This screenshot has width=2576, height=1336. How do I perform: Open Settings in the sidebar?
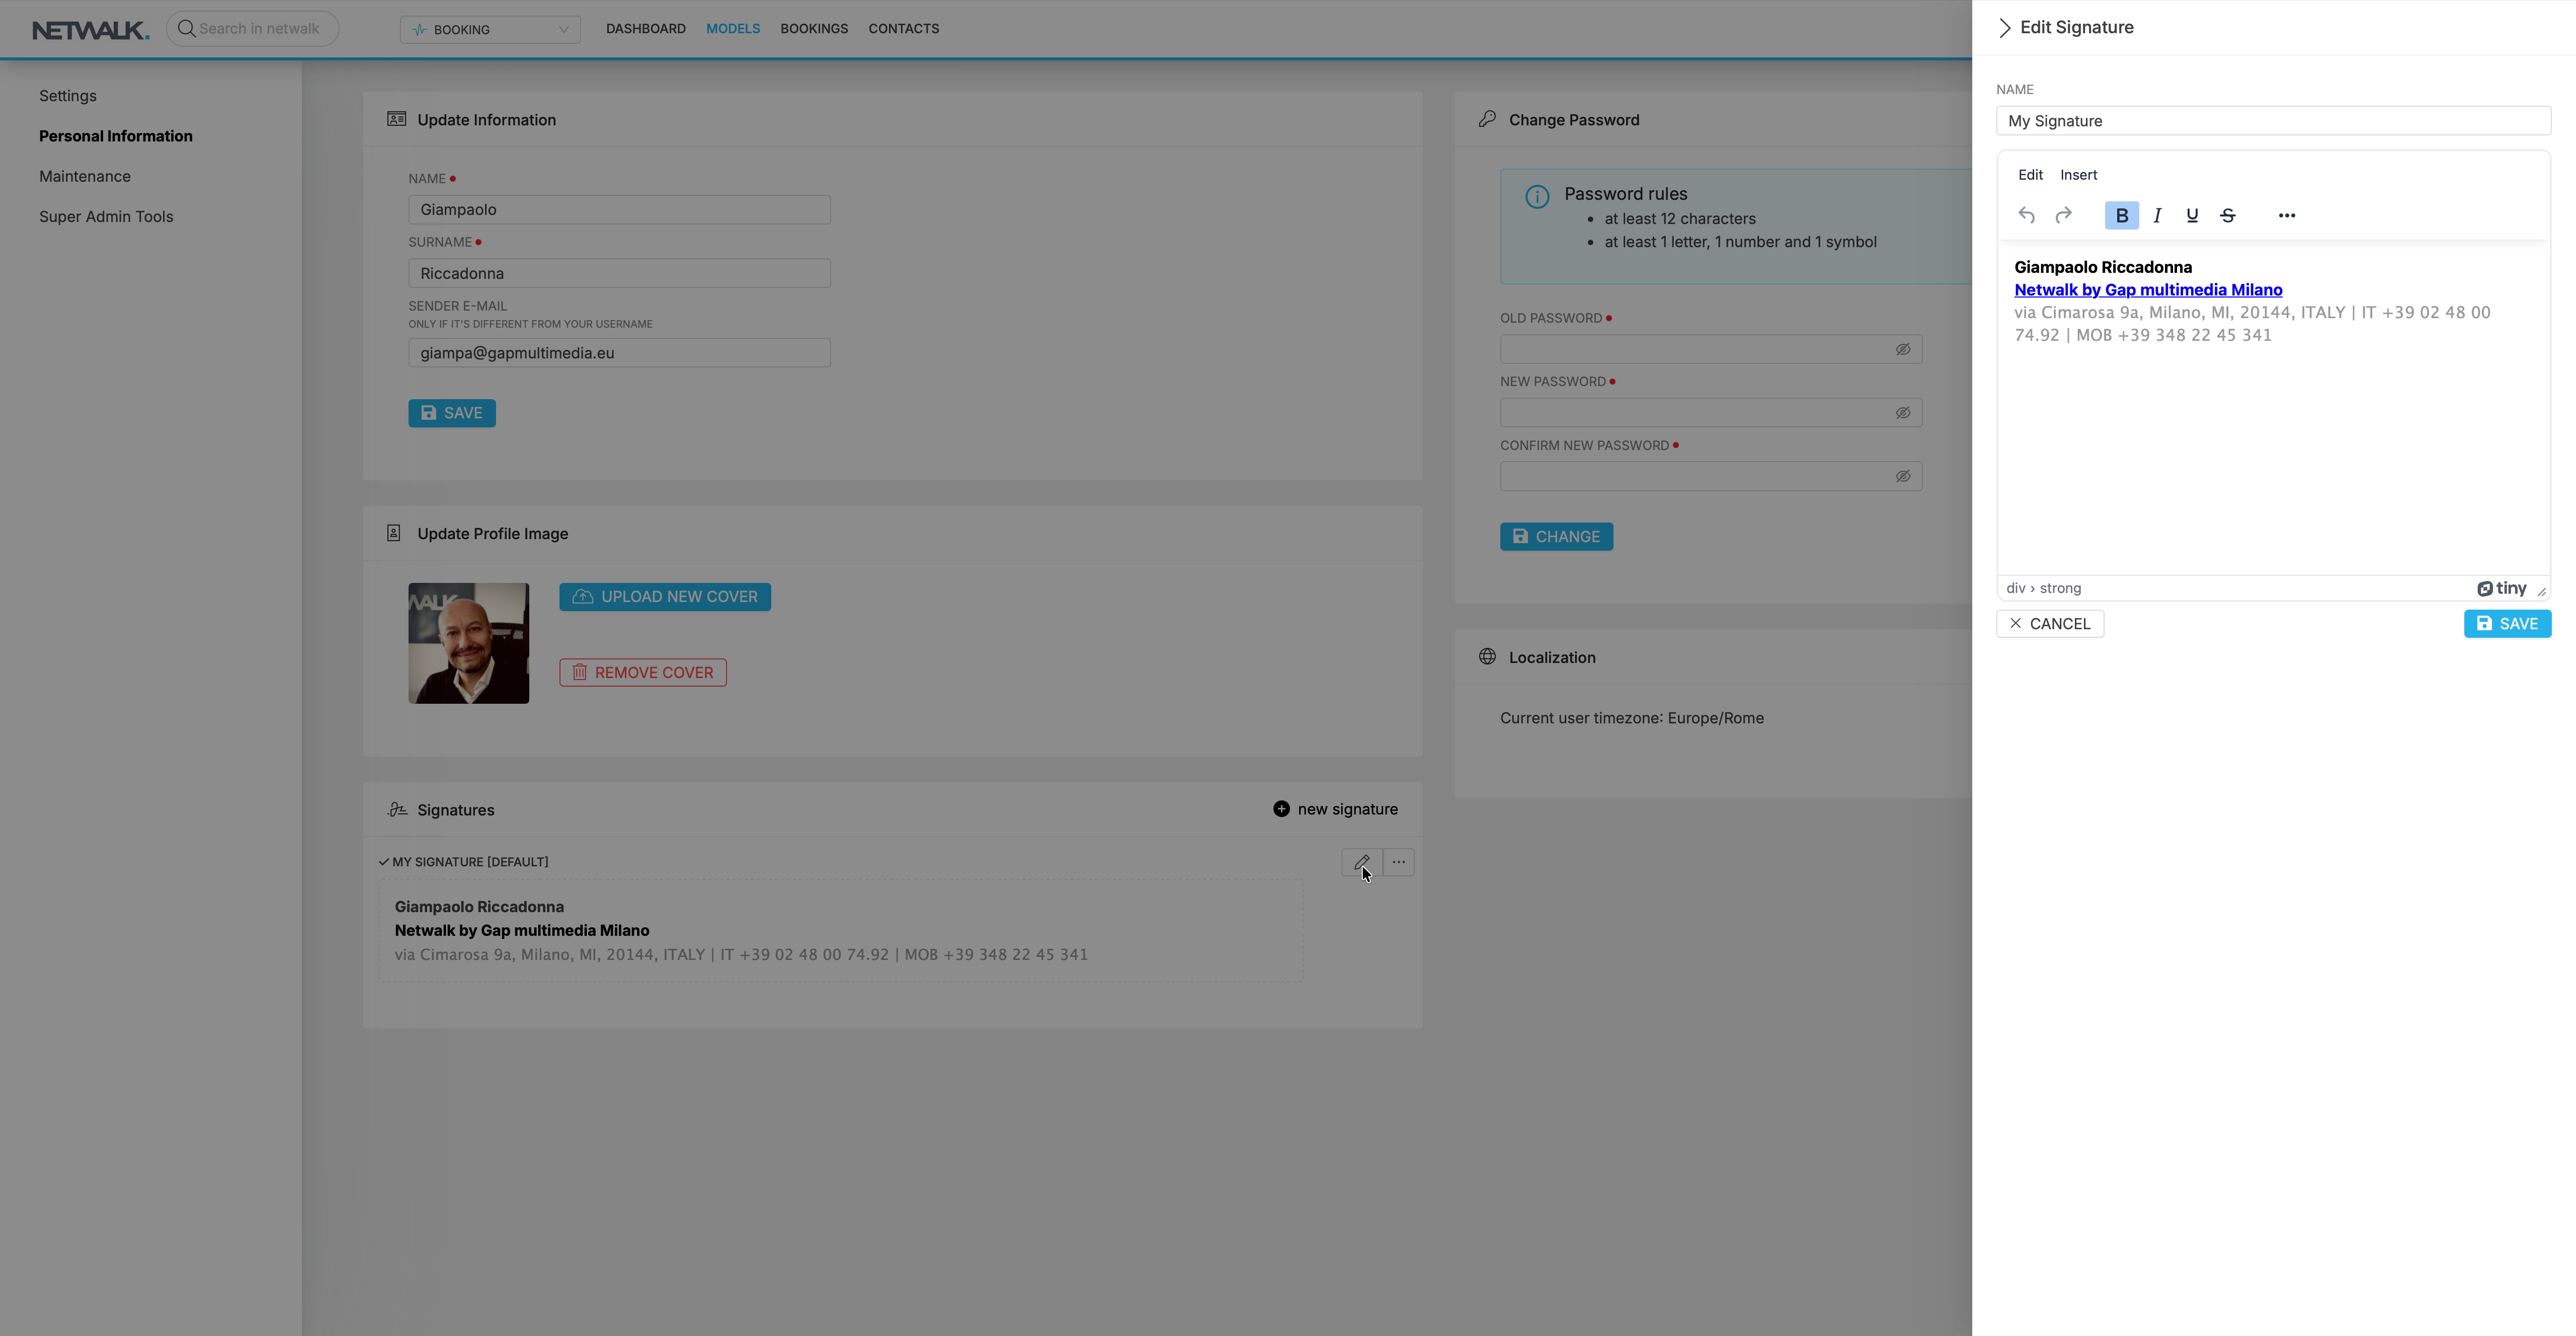68,96
